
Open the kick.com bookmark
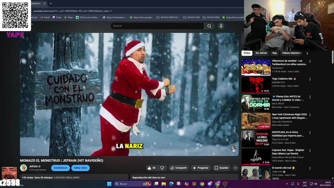233,17
